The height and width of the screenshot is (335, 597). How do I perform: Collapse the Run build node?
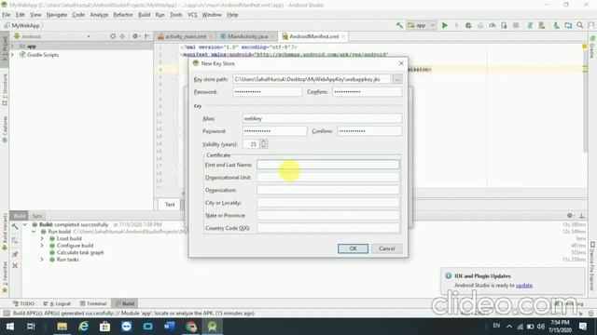tap(34, 232)
